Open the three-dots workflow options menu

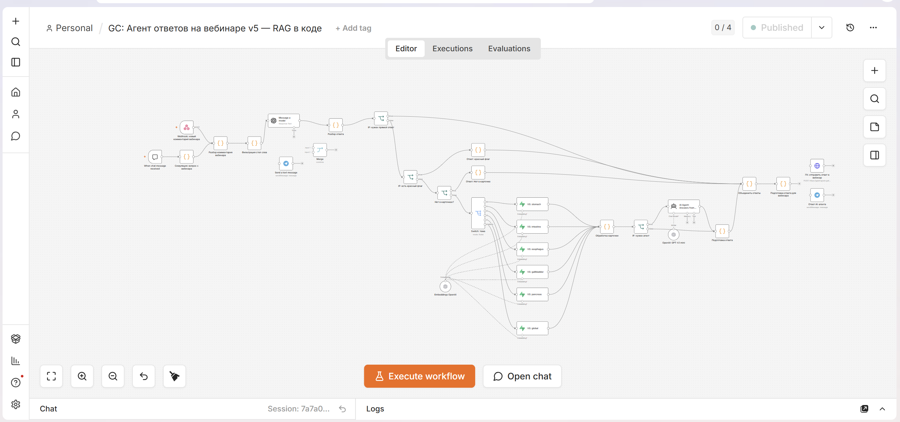[x=873, y=28]
